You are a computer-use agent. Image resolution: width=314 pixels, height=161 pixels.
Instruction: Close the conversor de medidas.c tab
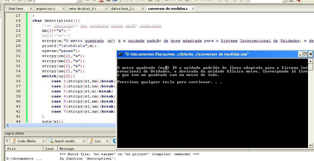(193, 9)
